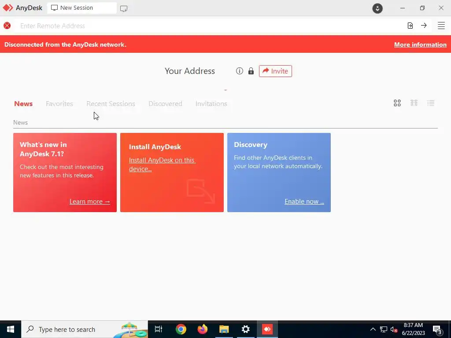
Task: Open the Windows Start menu
Action: tap(11, 329)
